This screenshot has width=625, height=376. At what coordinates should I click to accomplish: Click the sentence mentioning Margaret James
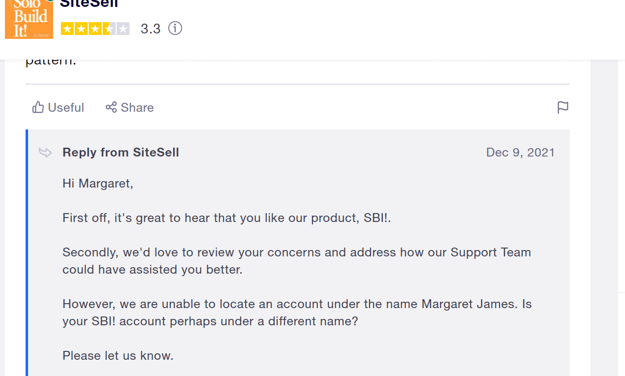pos(297,313)
